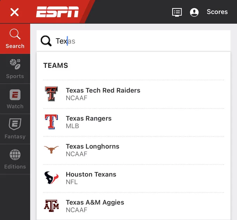Viewport: 237px width, 220px height.
Task: Open Scores in the top bar
Action: point(217,12)
